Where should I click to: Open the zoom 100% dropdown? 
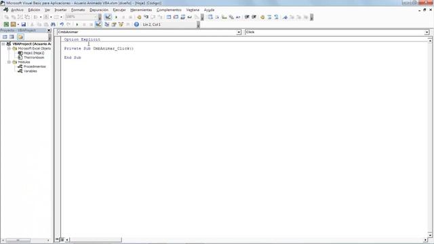(x=96, y=17)
